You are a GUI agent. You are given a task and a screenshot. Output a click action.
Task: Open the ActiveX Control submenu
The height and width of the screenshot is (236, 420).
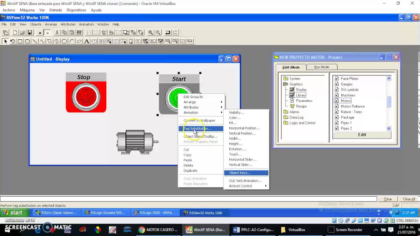pyautogui.click(x=246, y=186)
